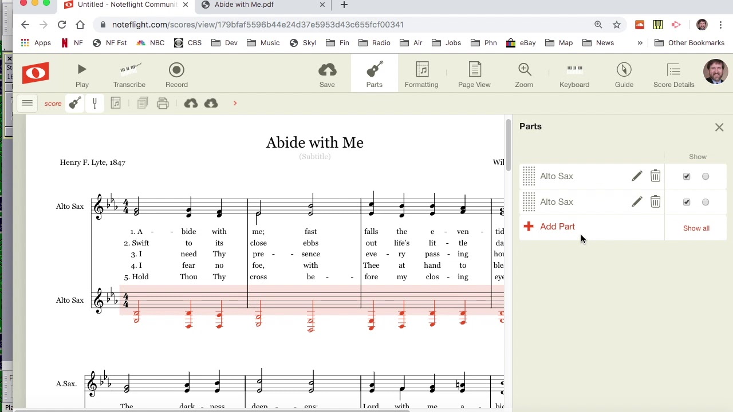Open the Guide
733x412 pixels.
(x=624, y=76)
